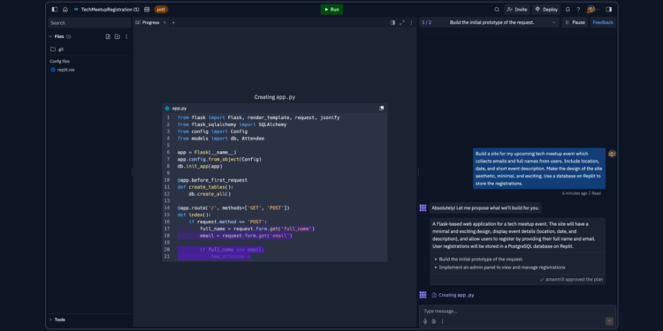
Task: Deploy the app with Deploy button
Action: (x=546, y=10)
